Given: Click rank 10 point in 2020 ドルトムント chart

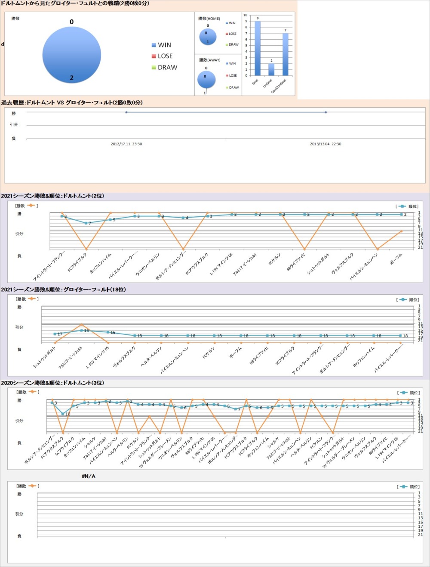Looking at the screenshot, I should click(63, 414).
